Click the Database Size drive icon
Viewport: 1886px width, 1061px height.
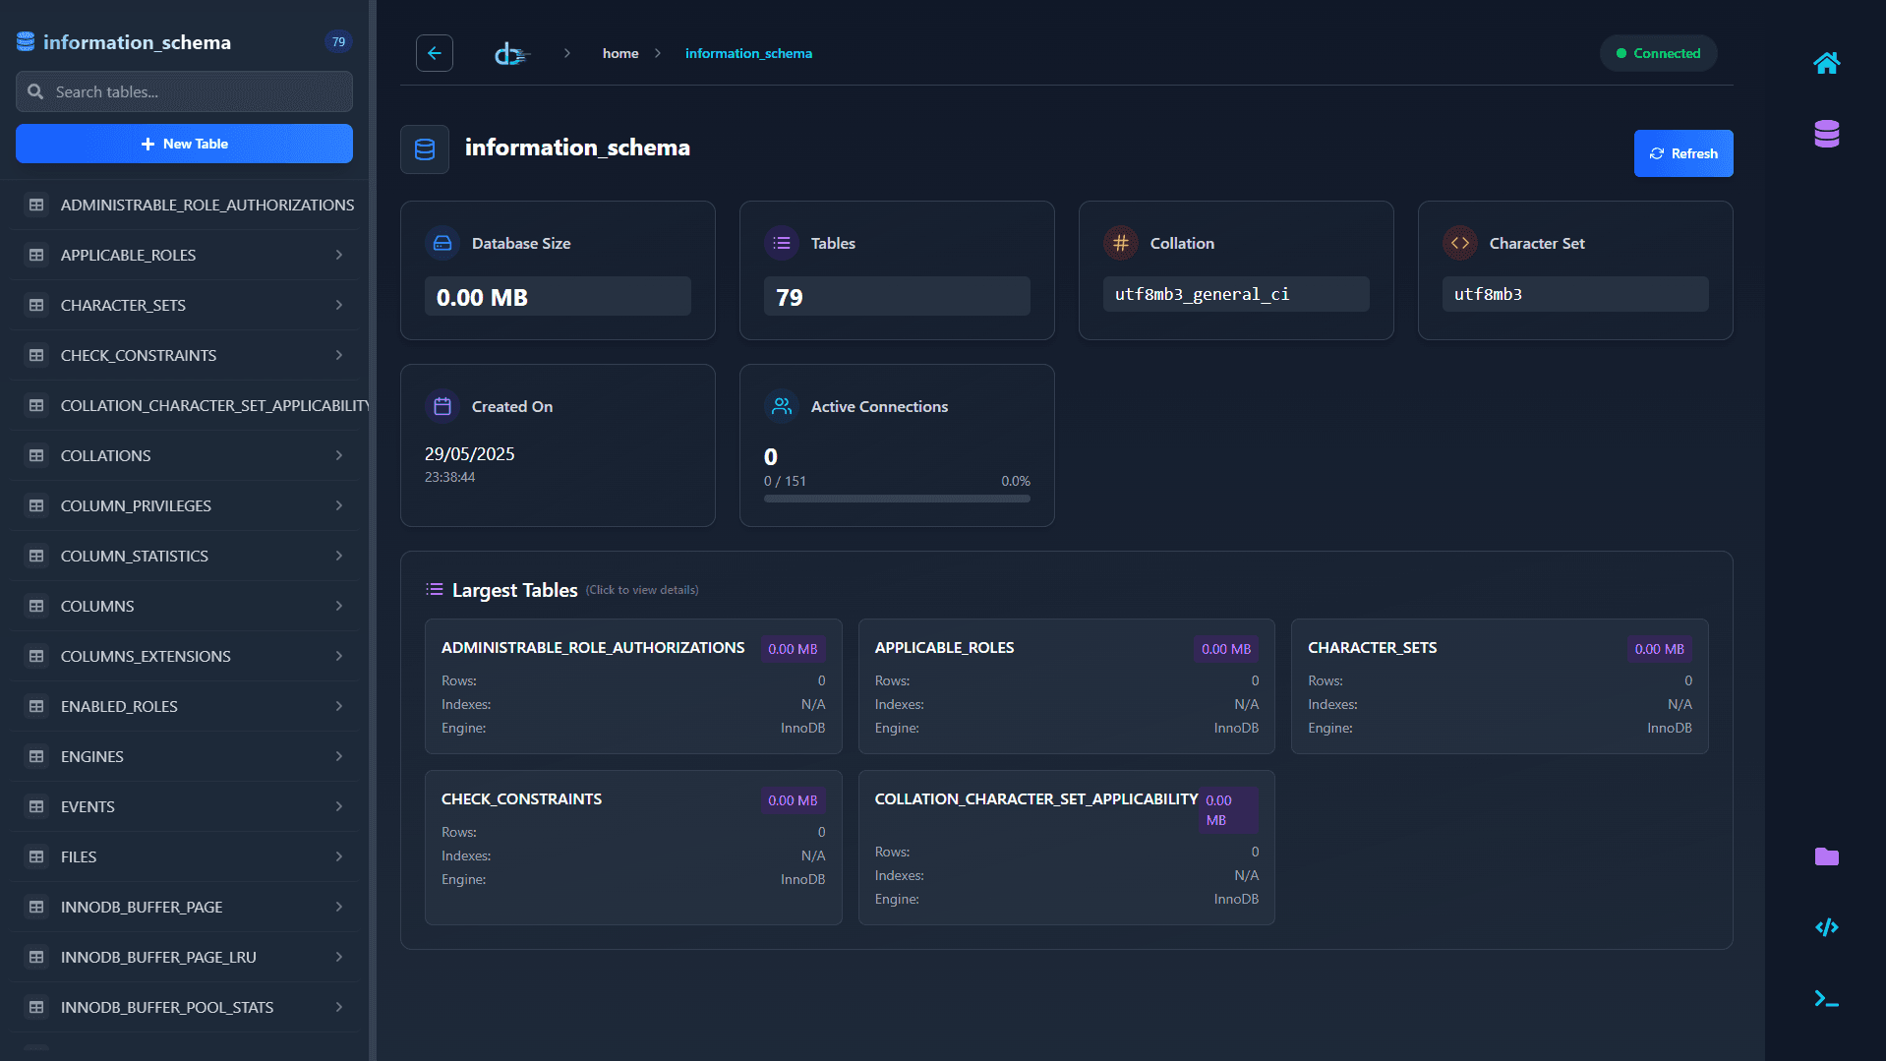(x=442, y=243)
